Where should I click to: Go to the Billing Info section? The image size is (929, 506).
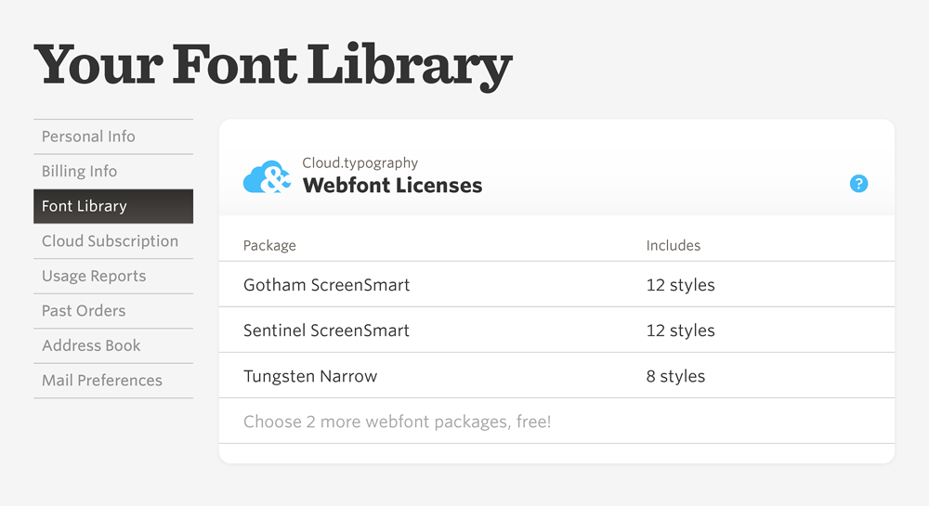tap(79, 172)
